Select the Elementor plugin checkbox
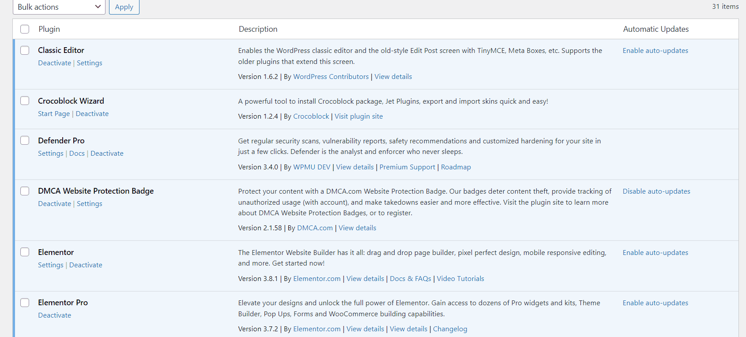 coord(25,252)
